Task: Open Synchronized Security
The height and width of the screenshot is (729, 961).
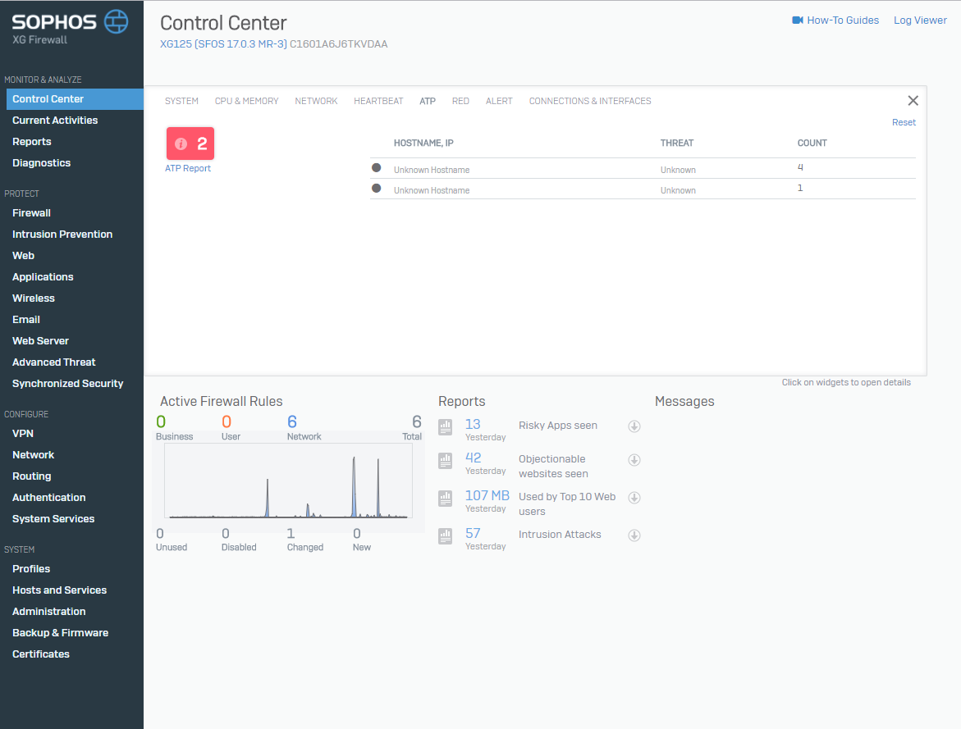Action: (x=68, y=384)
